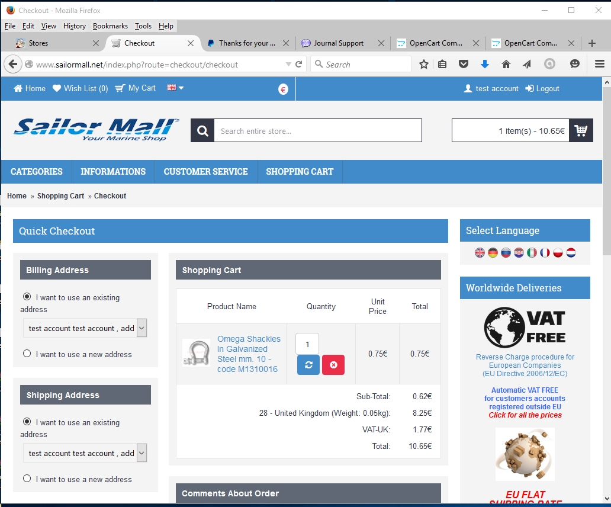Close the Checkout tab
Screen dimensions: 611x507
tap(191, 43)
